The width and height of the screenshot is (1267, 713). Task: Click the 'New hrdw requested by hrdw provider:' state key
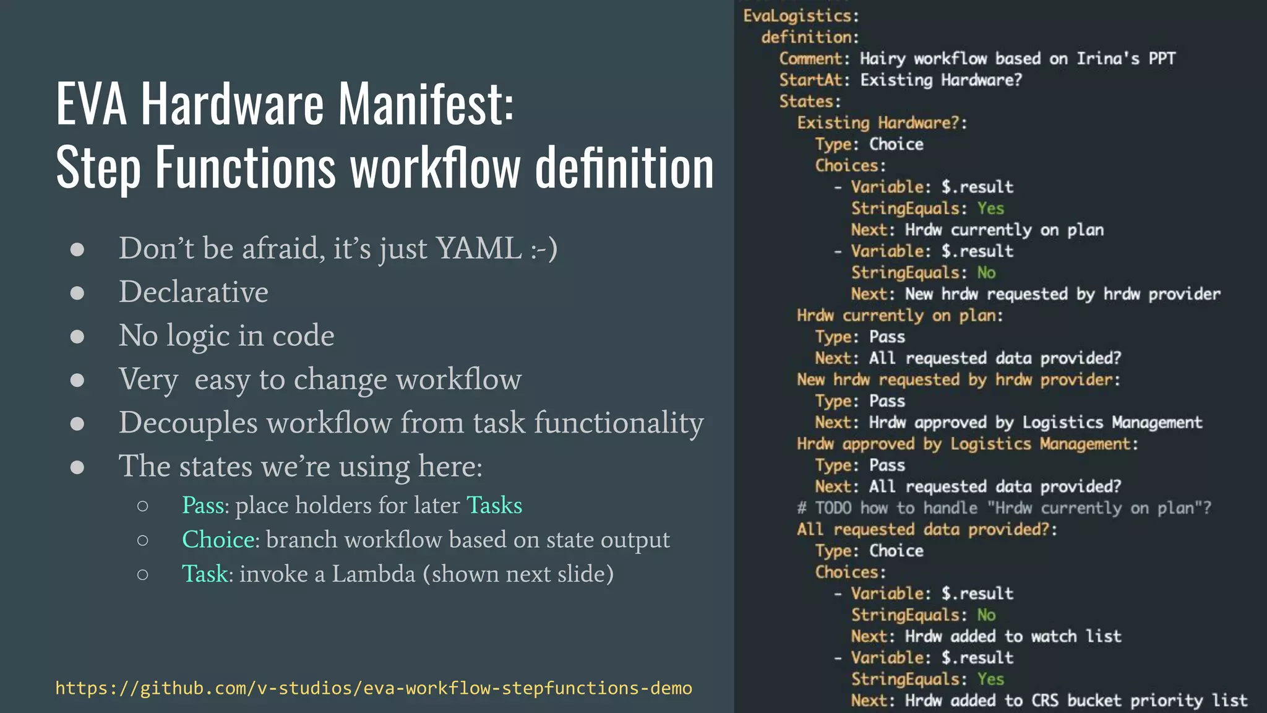[959, 379]
